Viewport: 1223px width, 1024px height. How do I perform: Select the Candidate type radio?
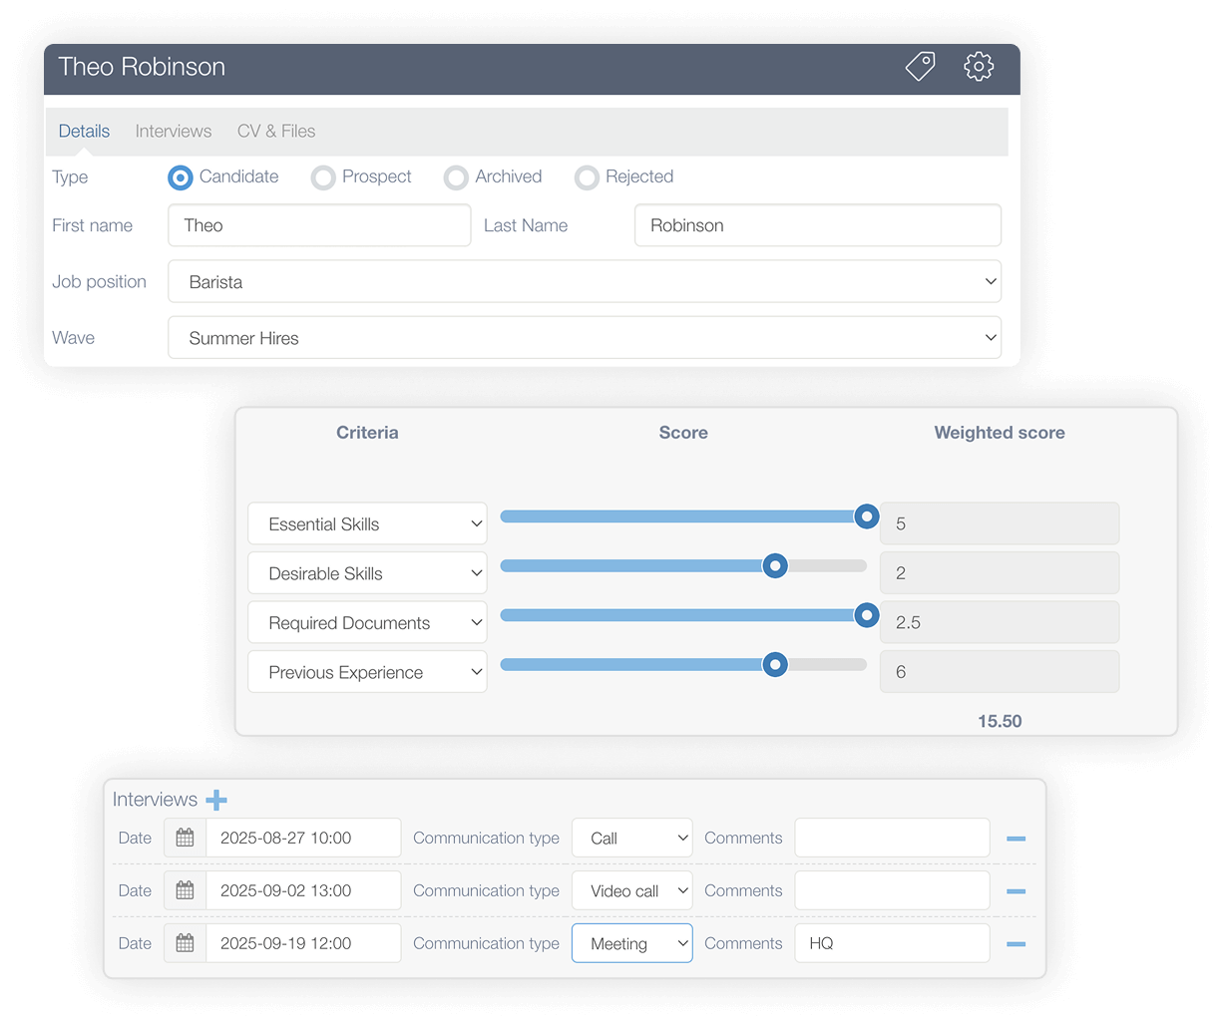coord(181,177)
